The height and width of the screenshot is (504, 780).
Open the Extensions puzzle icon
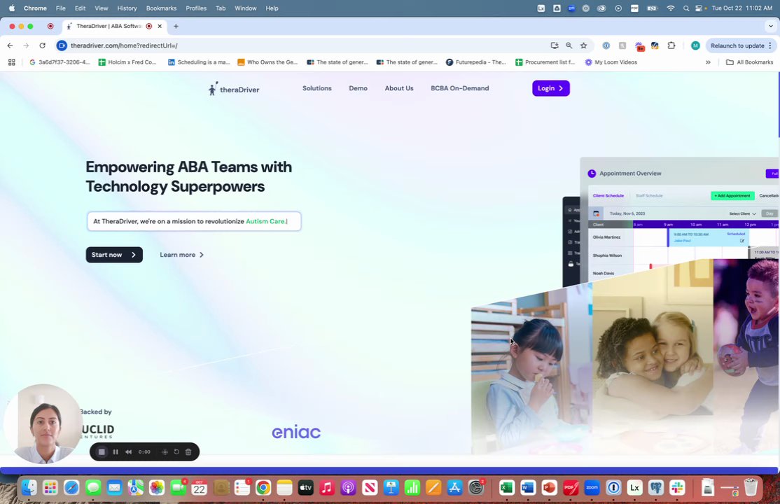point(671,45)
